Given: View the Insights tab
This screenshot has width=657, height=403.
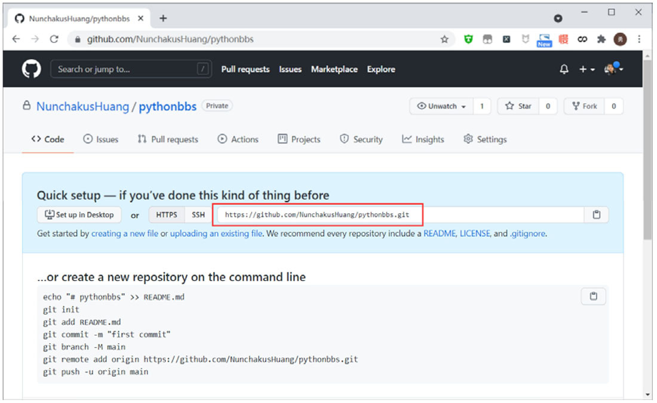Looking at the screenshot, I should tap(423, 140).
